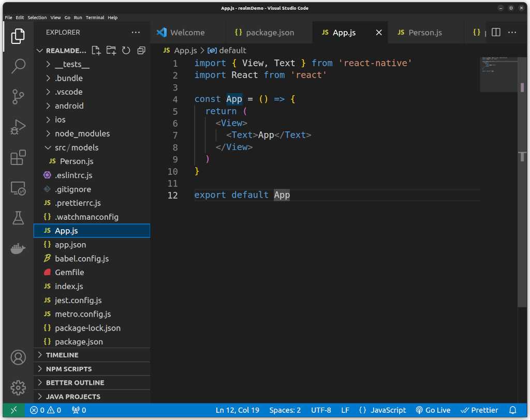Open metro.config.js in Explorer
530x420 pixels.
coord(92,314)
